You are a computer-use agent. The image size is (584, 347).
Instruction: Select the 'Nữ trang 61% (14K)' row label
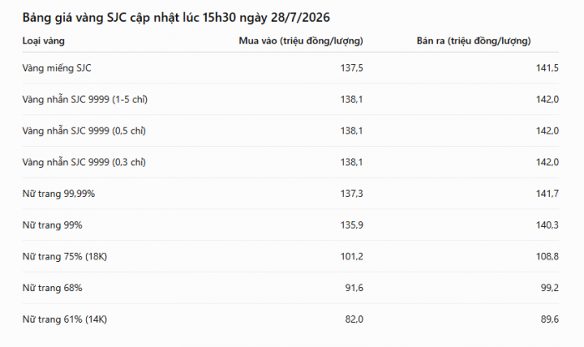[x=65, y=319]
